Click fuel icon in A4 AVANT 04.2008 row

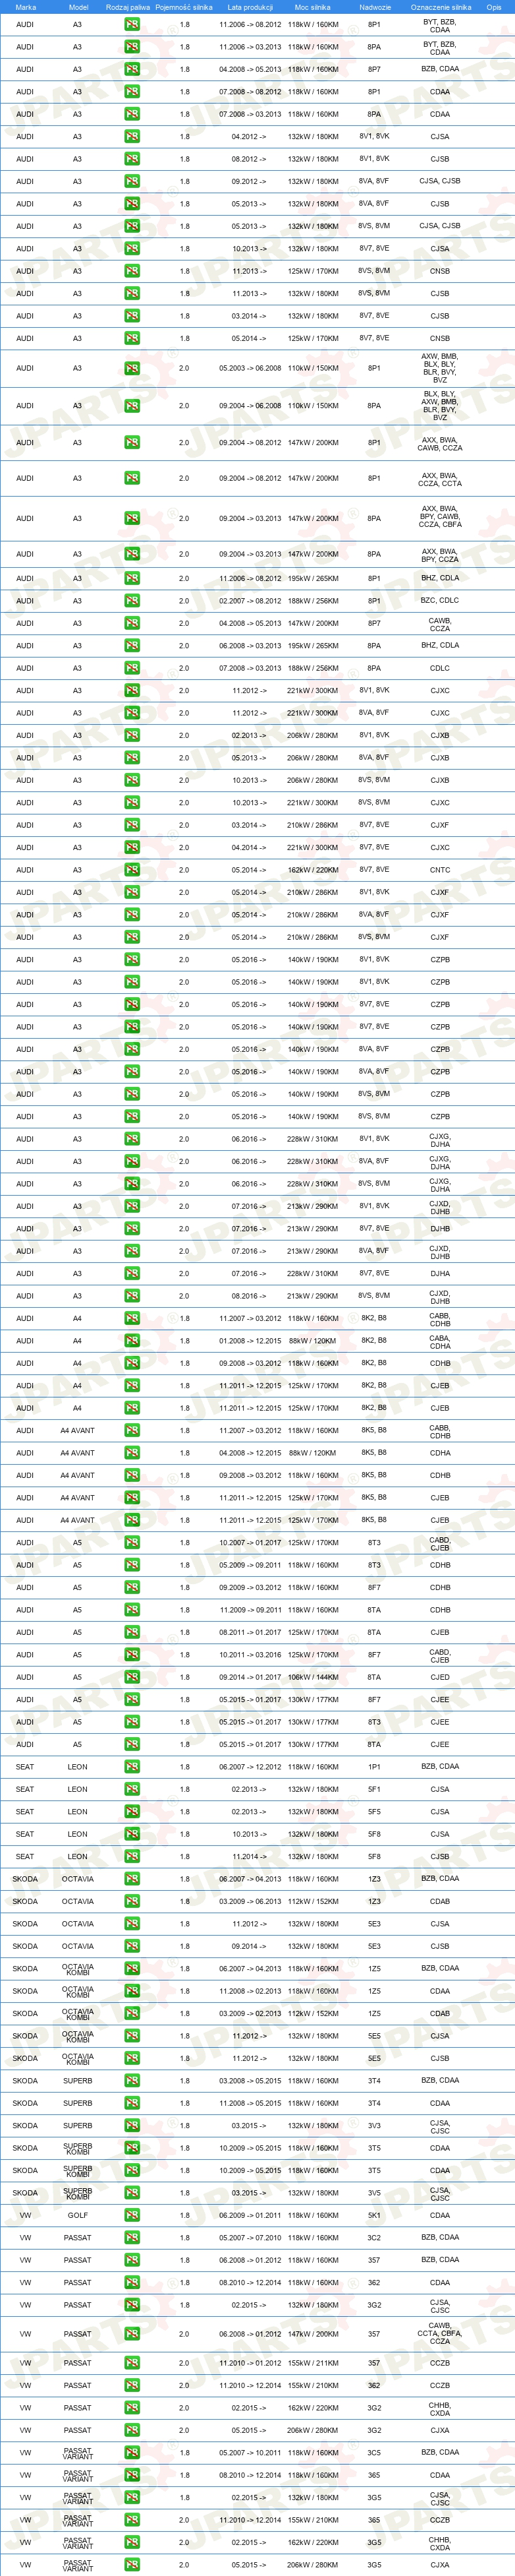132,1453
